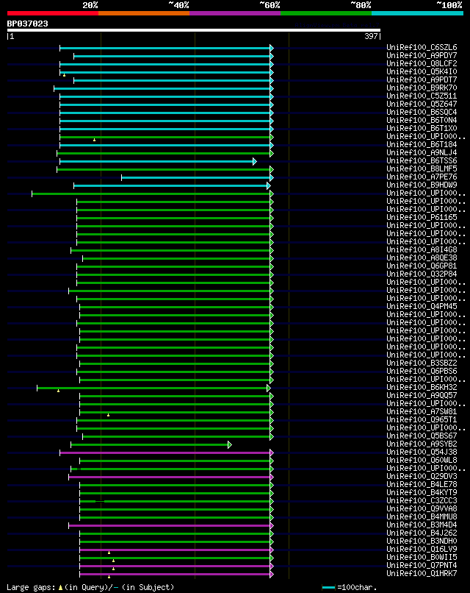This screenshot has height=593, width=470.
Task: Click the green alignment bar for UniRef100_B6KH32
Action: [x=152, y=388]
